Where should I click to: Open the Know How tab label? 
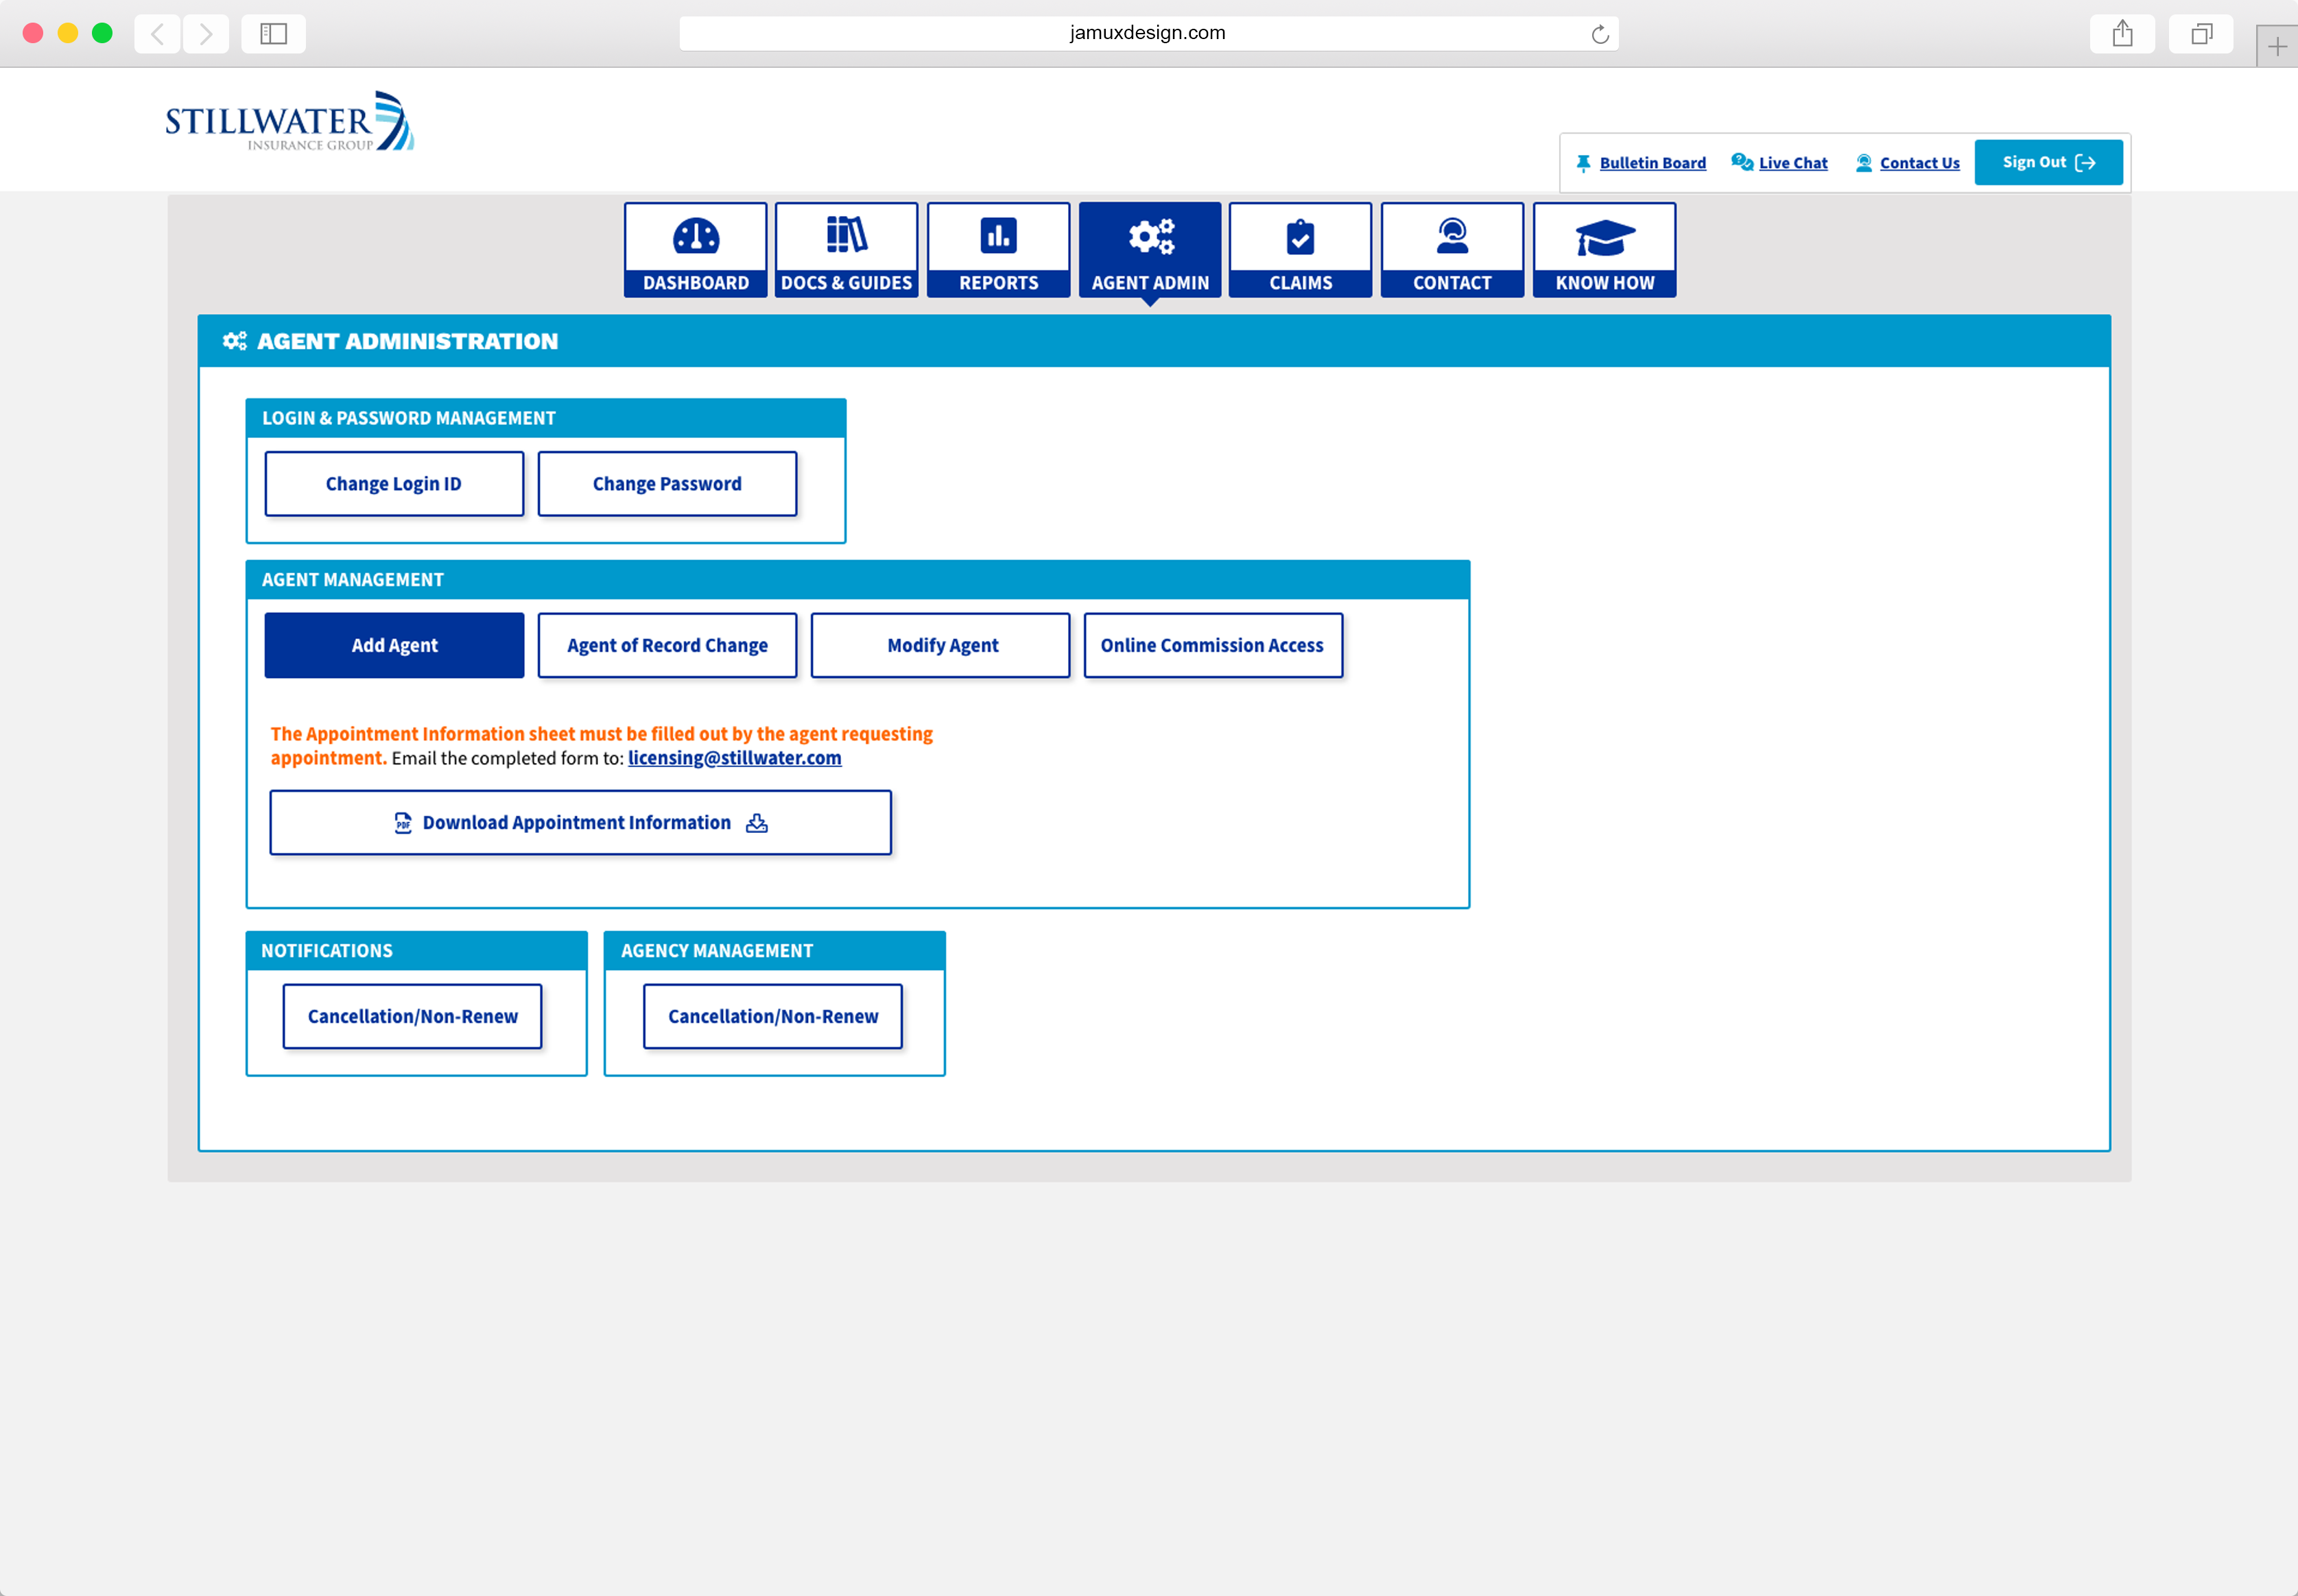tap(1604, 283)
